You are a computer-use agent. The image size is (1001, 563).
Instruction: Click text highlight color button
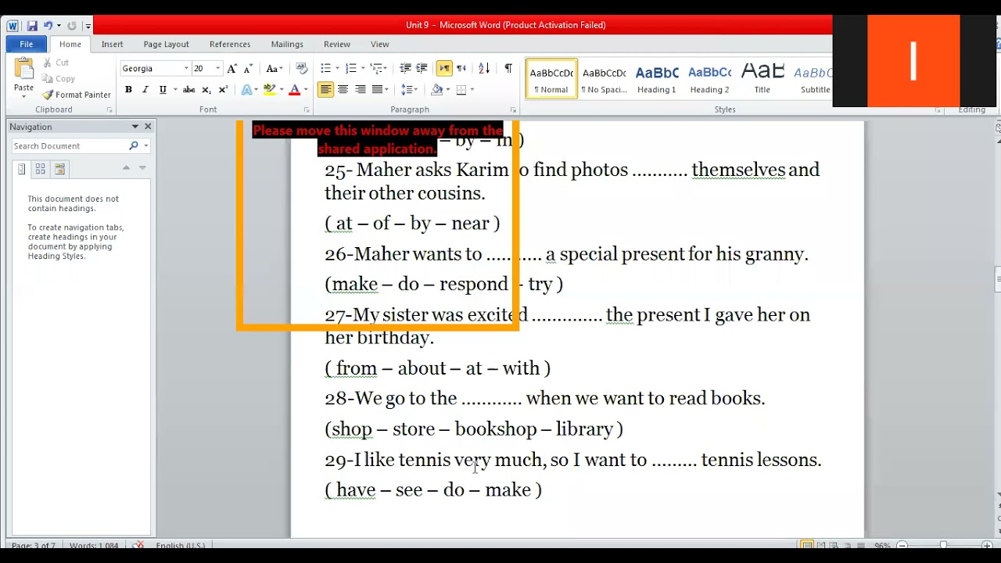pyautogui.click(x=270, y=90)
